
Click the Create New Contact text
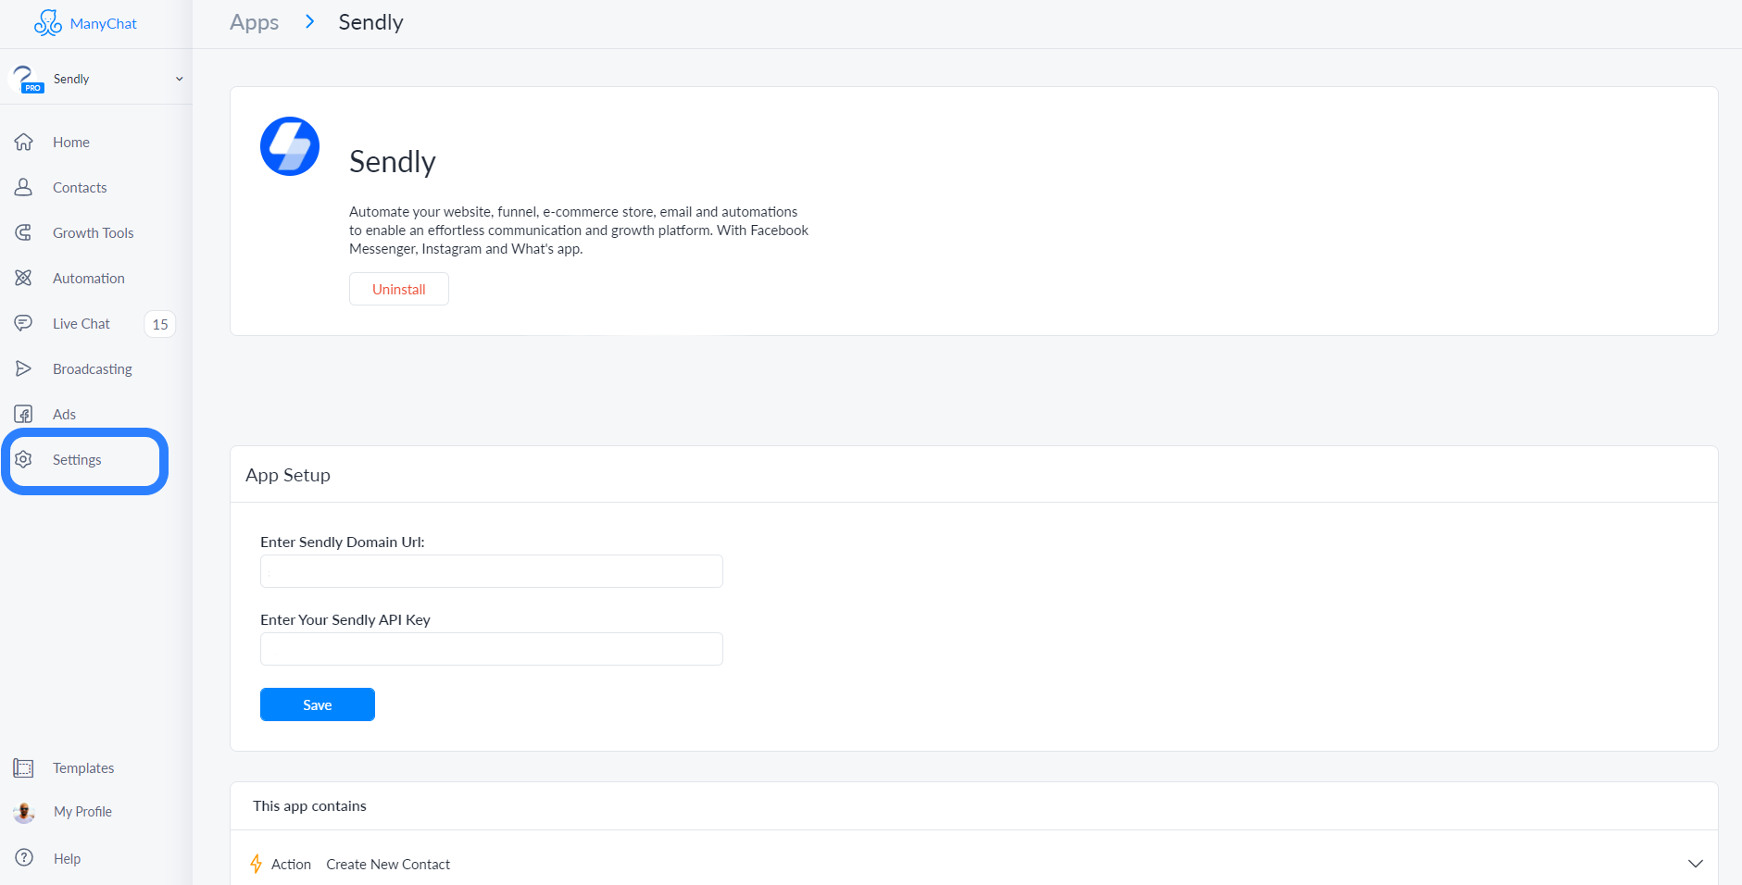pos(388,864)
